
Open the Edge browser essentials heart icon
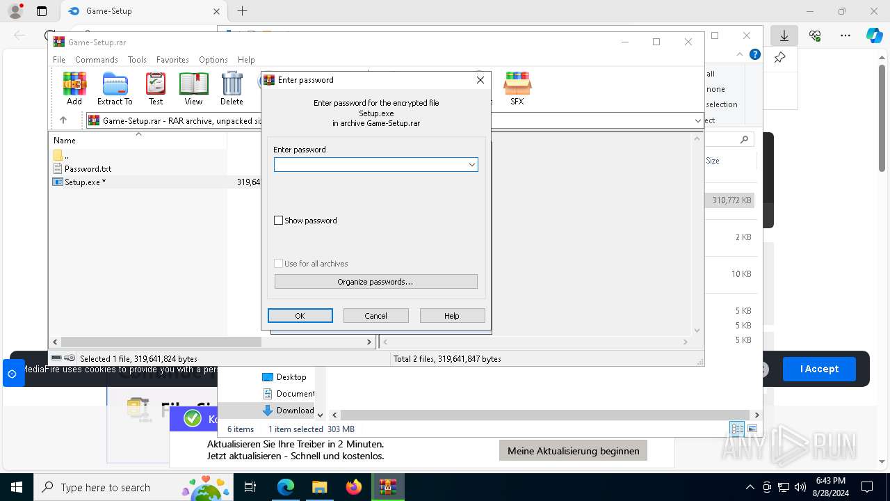[815, 35]
